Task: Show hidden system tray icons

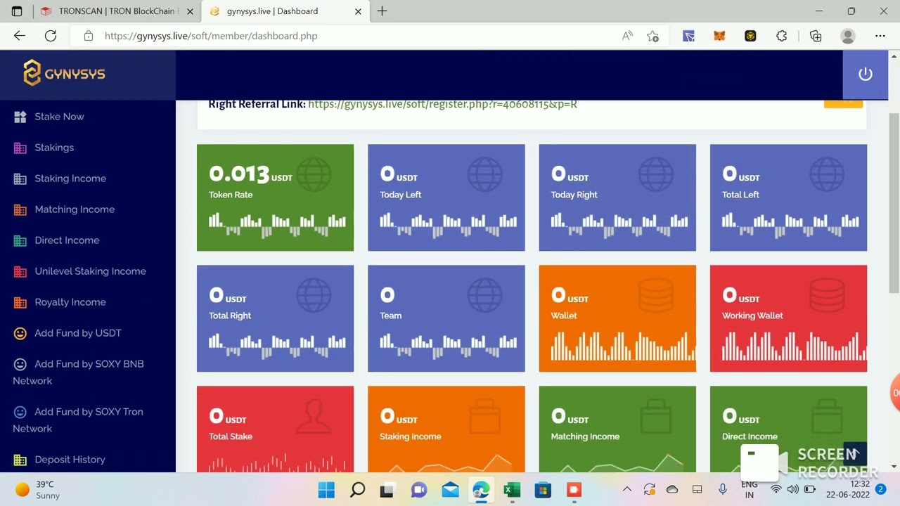Action: coord(626,490)
